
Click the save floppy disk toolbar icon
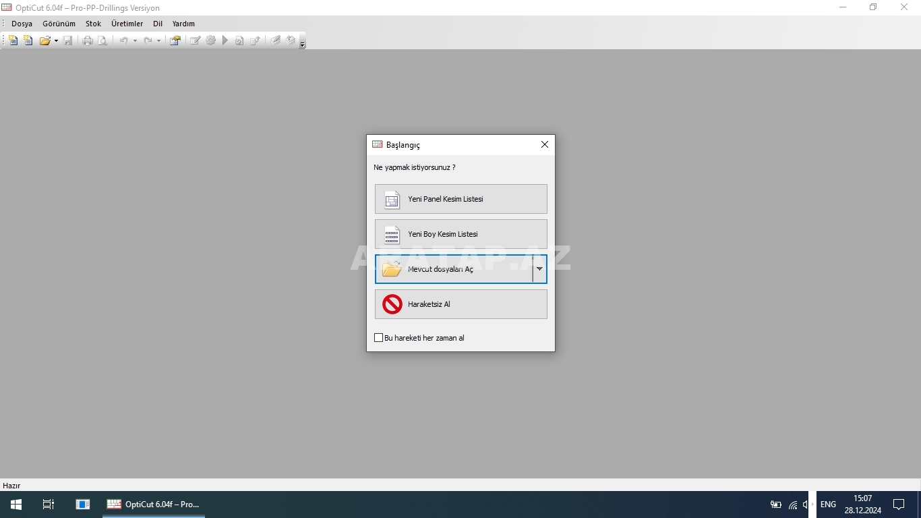click(x=67, y=40)
